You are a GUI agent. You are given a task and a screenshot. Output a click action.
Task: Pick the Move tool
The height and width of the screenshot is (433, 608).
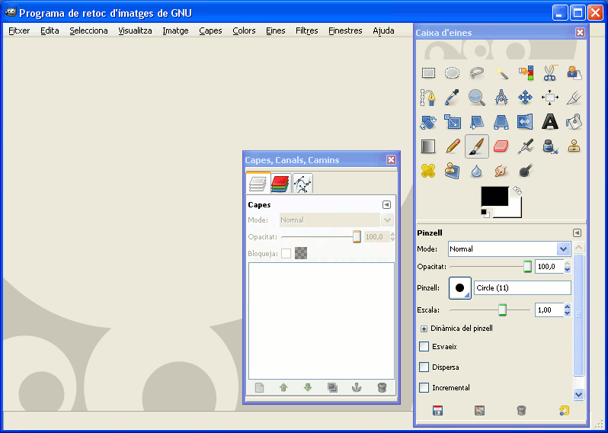pyautogui.click(x=525, y=98)
